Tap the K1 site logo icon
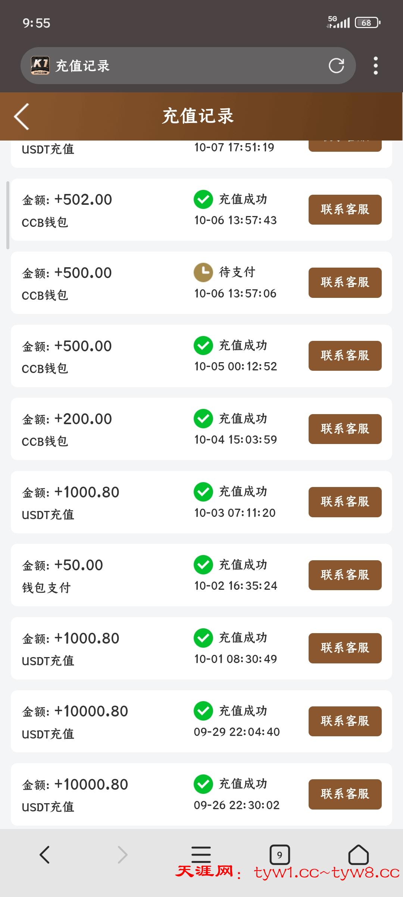The height and width of the screenshot is (897, 403). (x=40, y=66)
